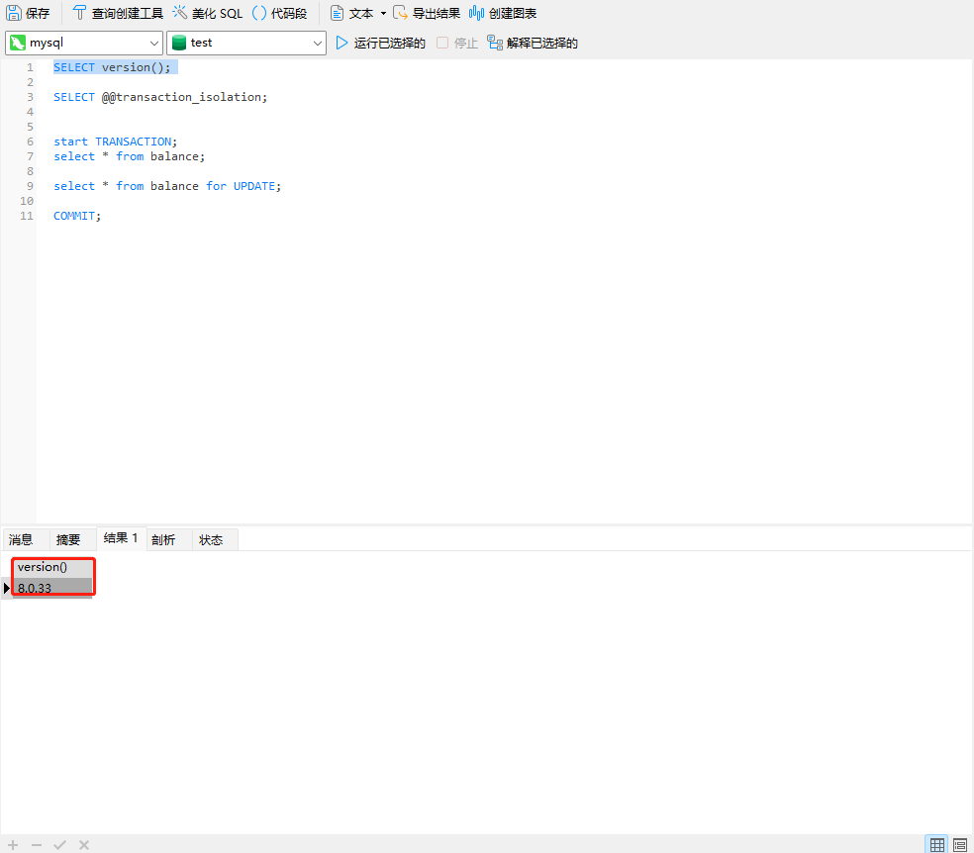The image size is (974, 853).
Task: Open Code Snippets (代码段)
Action: click(279, 13)
